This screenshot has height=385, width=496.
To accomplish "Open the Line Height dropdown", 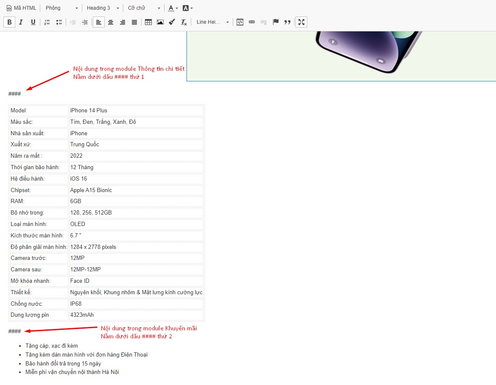I will pyautogui.click(x=212, y=22).
